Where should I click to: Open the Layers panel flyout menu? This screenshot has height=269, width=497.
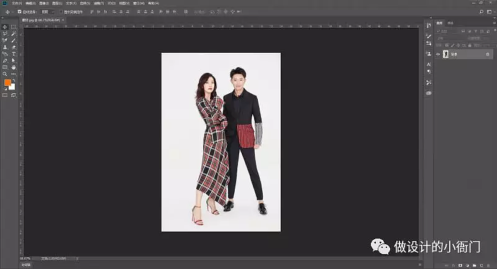pyautogui.click(x=494, y=23)
